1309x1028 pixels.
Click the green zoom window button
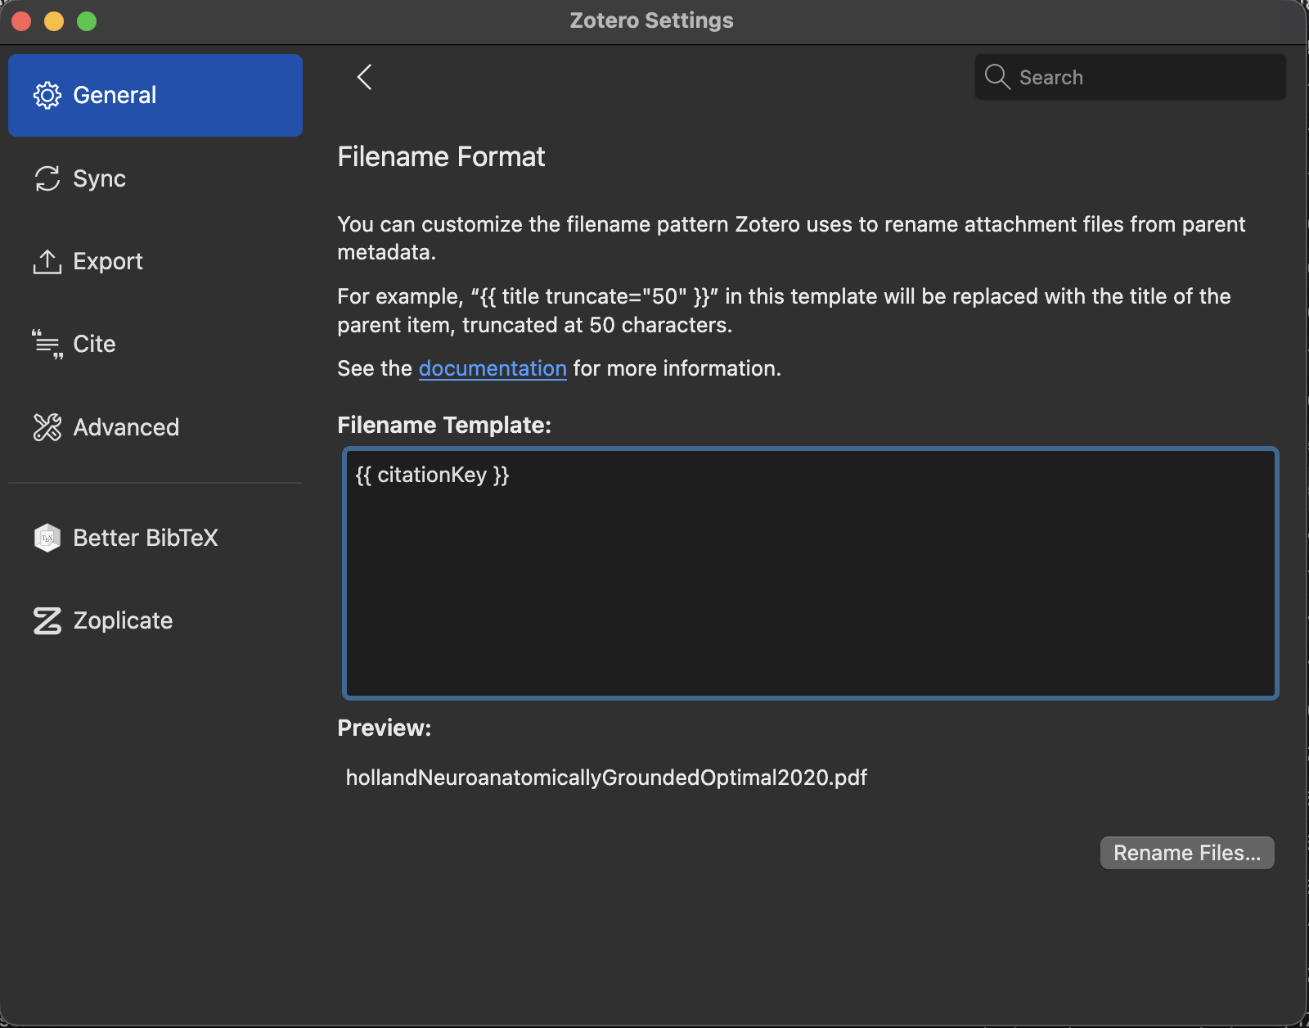point(87,21)
